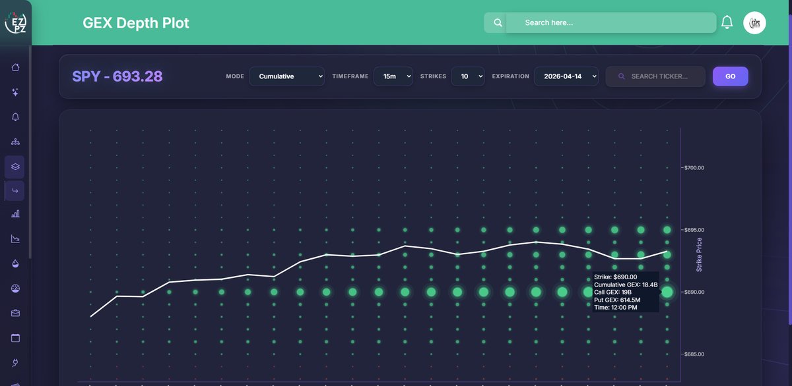Click the large $690.00 bubble at 12:00 PM
The height and width of the screenshot is (386, 792).
coord(667,292)
